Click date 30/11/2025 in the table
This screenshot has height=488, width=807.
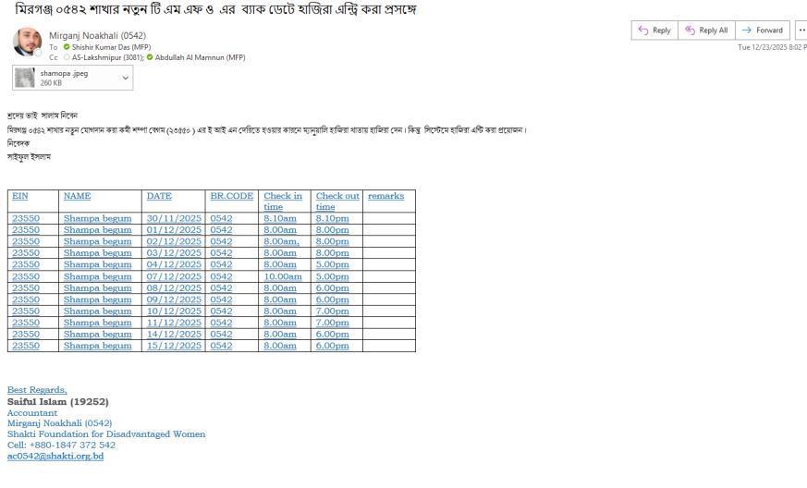coord(174,218)
